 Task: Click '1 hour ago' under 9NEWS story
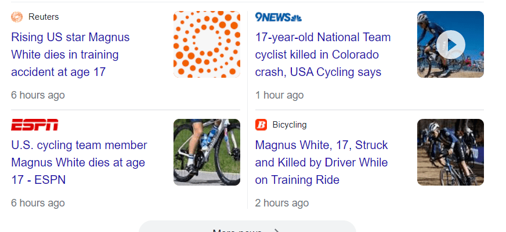[x=279, y=95]
